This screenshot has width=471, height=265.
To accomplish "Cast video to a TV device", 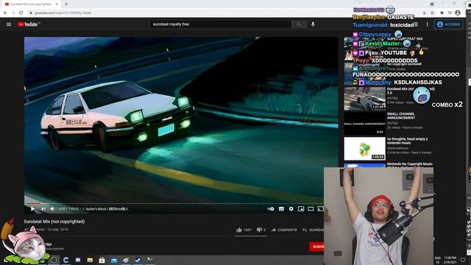I will 321,209.
